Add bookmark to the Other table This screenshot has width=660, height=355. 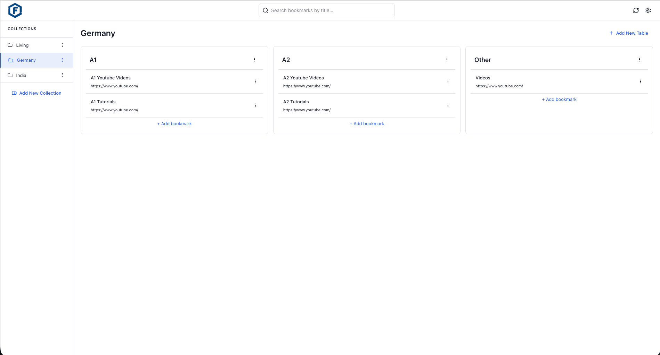coord(559,99)
